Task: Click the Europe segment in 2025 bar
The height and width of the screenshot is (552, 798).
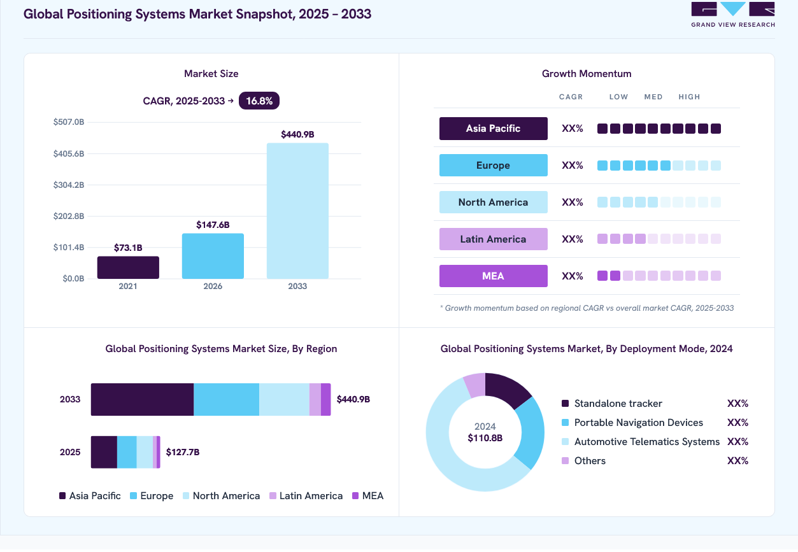Action: tap(127, 452)
